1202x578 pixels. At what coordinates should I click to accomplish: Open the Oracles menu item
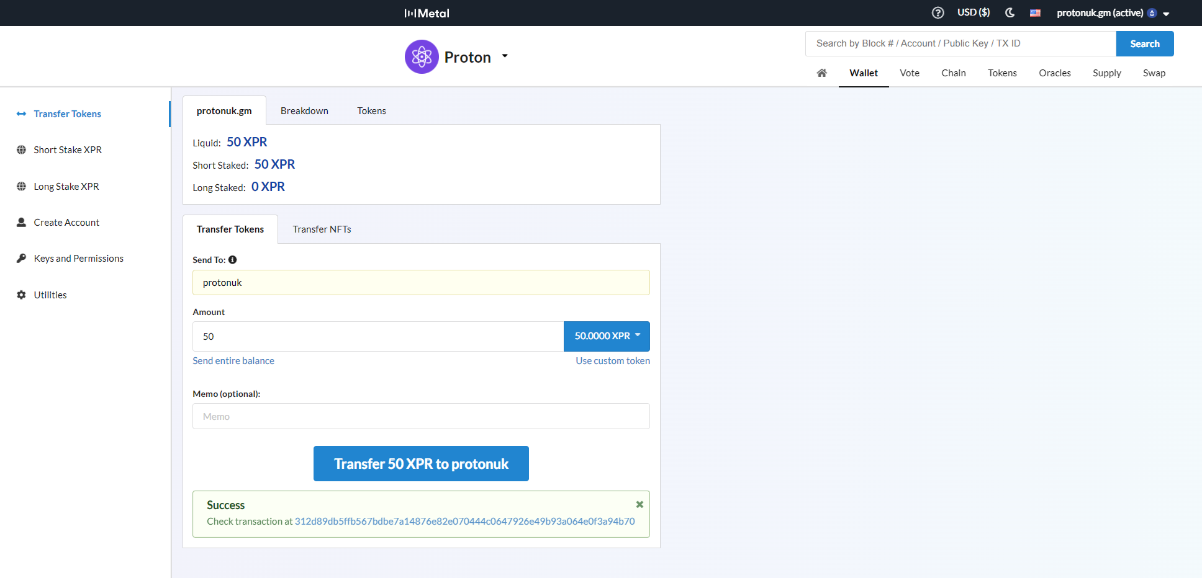click(x=1055, y=73)
